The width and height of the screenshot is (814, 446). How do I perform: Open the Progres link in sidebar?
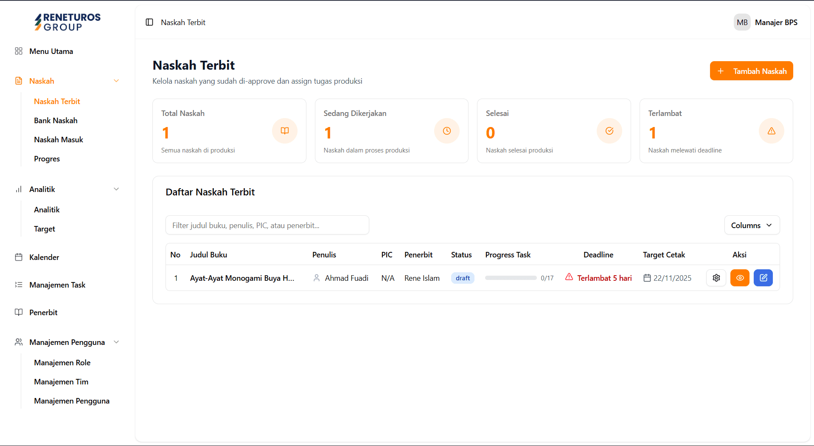click(47, 158)
